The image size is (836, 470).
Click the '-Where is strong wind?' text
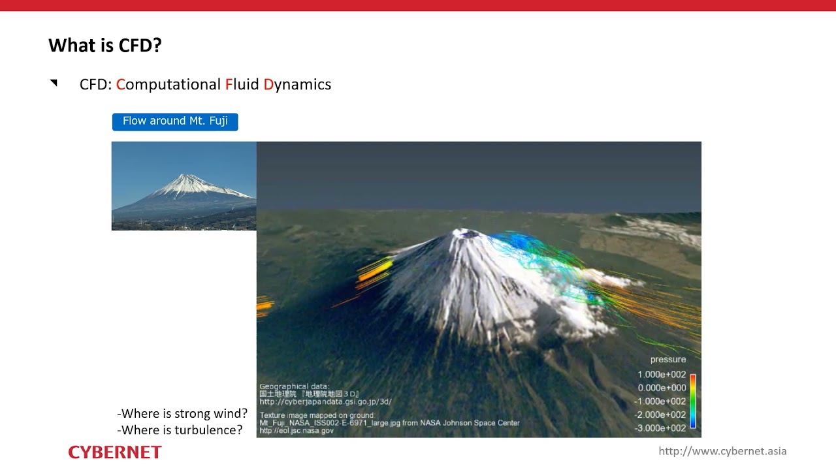(x=182, y=414)
